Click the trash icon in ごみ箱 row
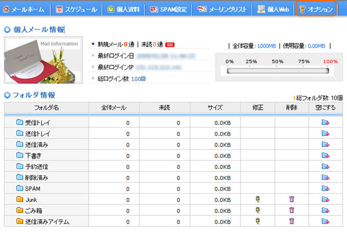 tap(291, 211)
